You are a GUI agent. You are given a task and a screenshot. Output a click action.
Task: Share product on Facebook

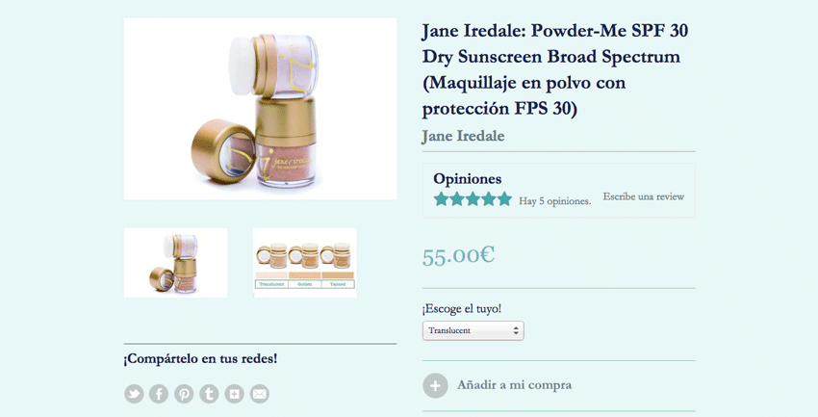coord(159,394)
